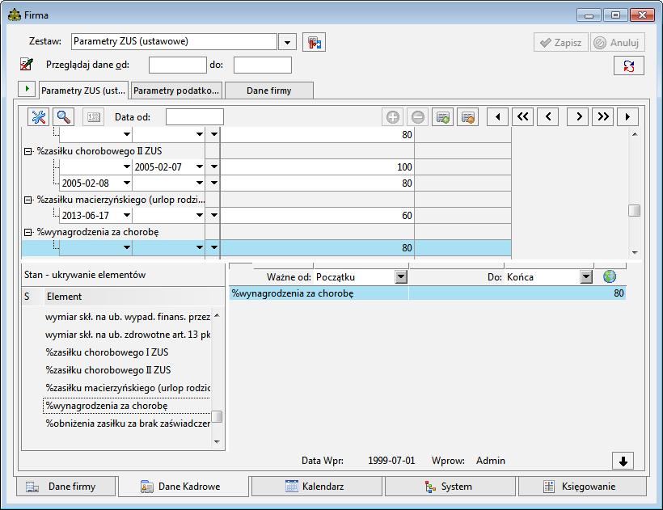Screen dimensions: 663x510
Task: Click the globe icon next to Do: Końca
Action: pos(610,276)
